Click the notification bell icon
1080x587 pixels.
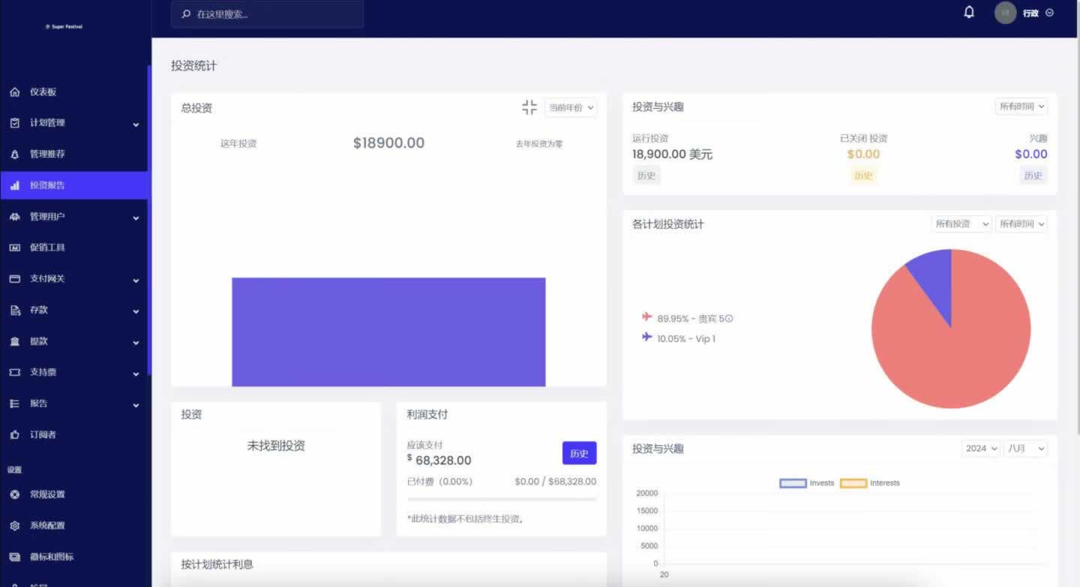(x=969, y=13)
